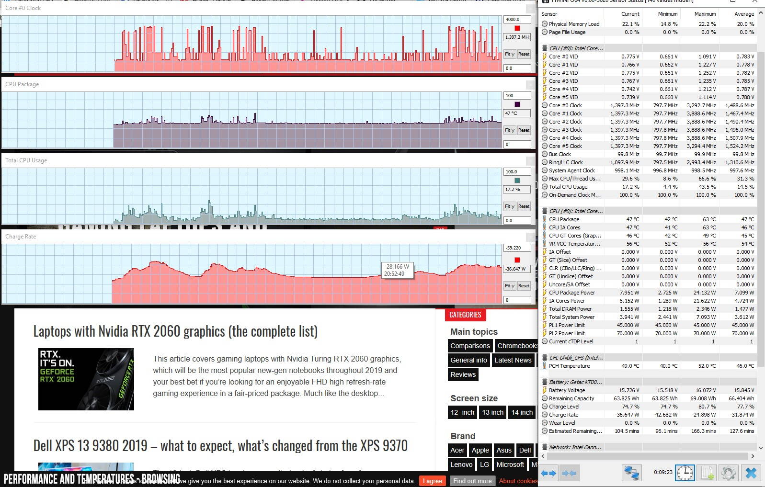Screen dimensions: 765x487
Task: Click Fit y in Total CPU Usage graph
Action: (x=510, y=206)
